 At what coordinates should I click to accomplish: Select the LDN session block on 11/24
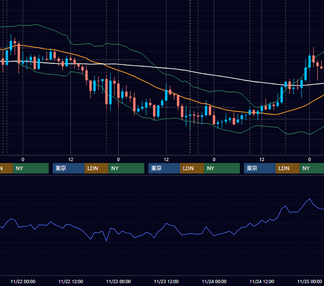tap(288, 168)
